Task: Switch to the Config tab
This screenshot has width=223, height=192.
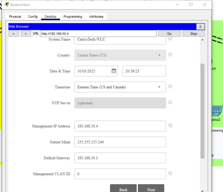Action: (33, 17)
